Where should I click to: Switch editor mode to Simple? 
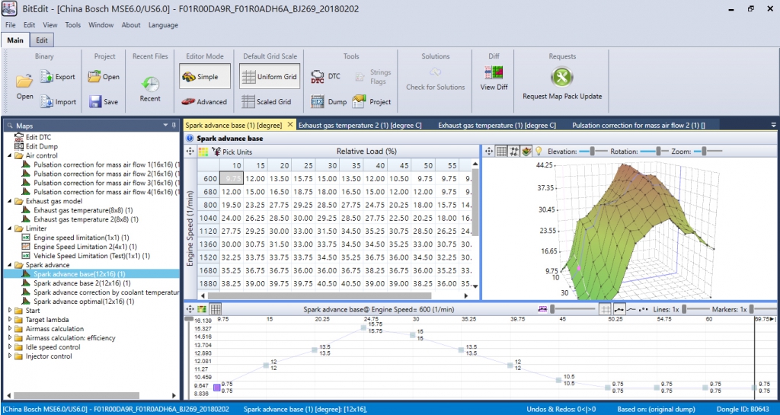click(205, 77)
